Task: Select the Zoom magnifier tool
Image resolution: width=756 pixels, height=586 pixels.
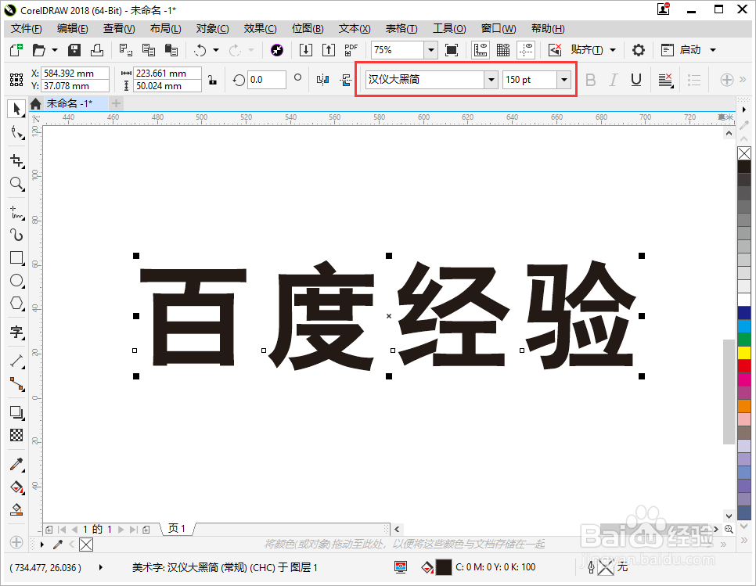Action: [17, 184]
